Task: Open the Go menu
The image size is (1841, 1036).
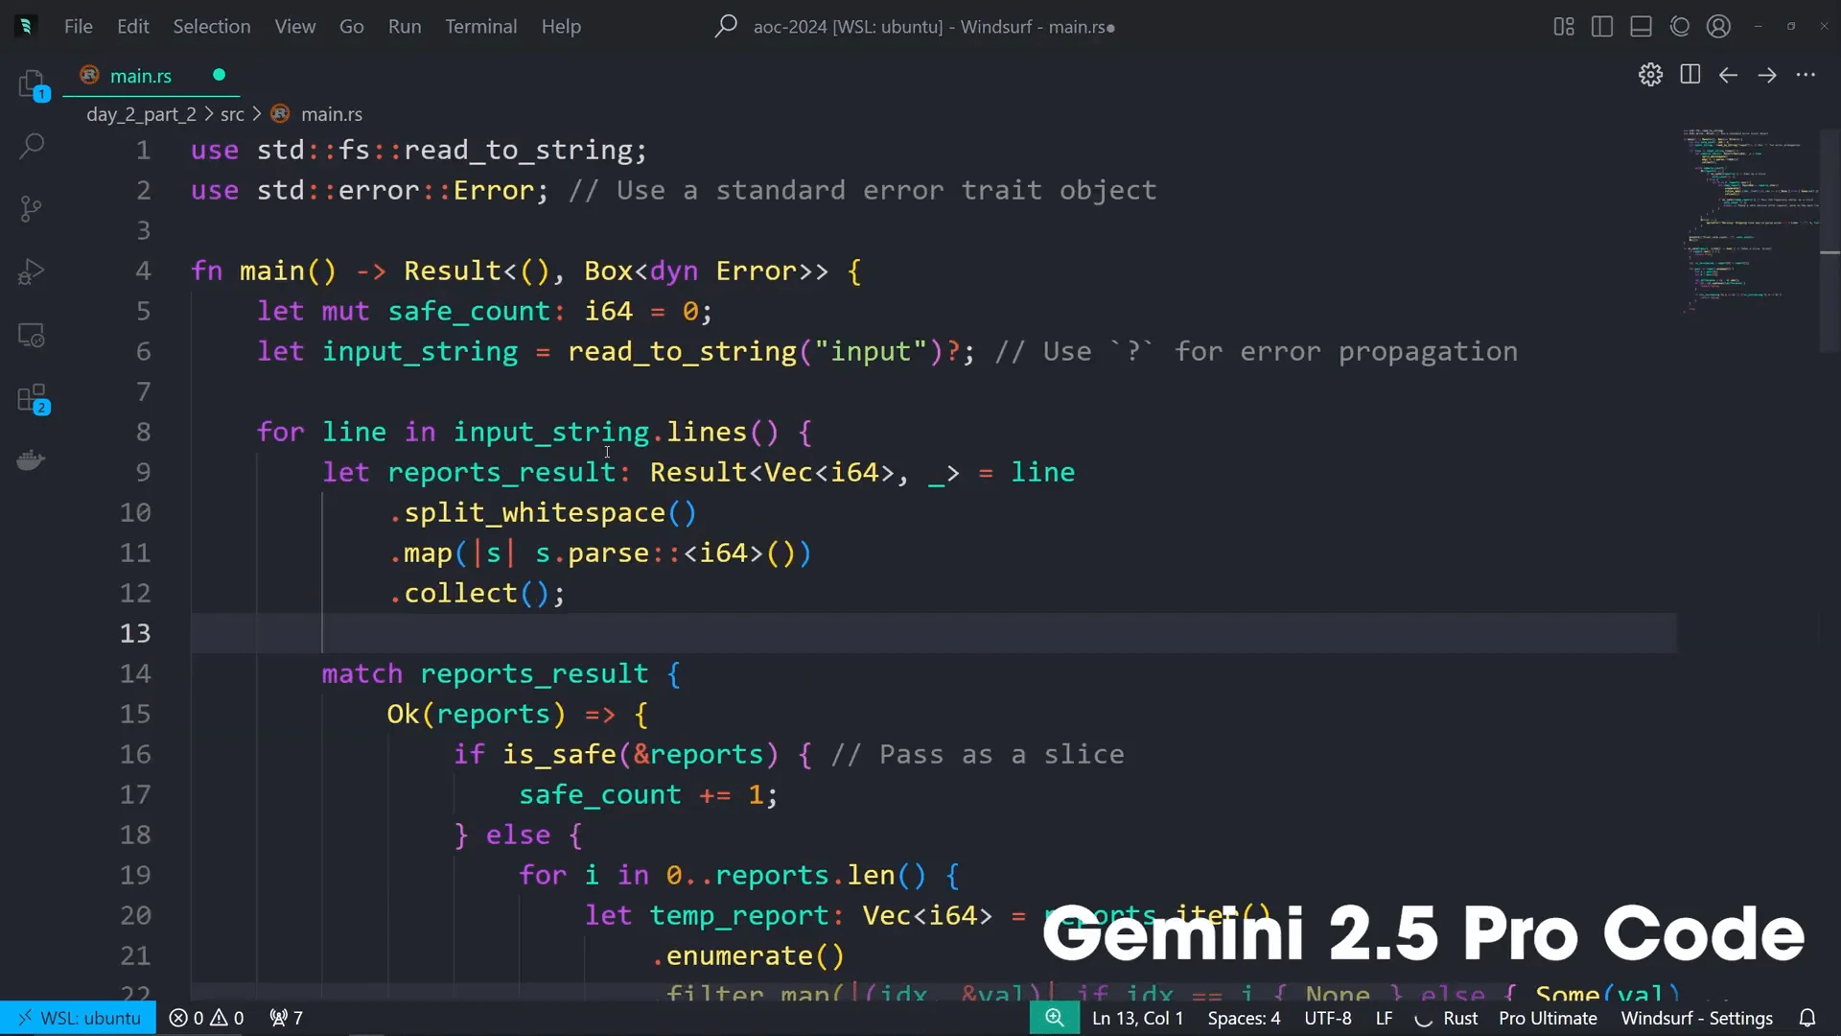Action: point(352,26)
